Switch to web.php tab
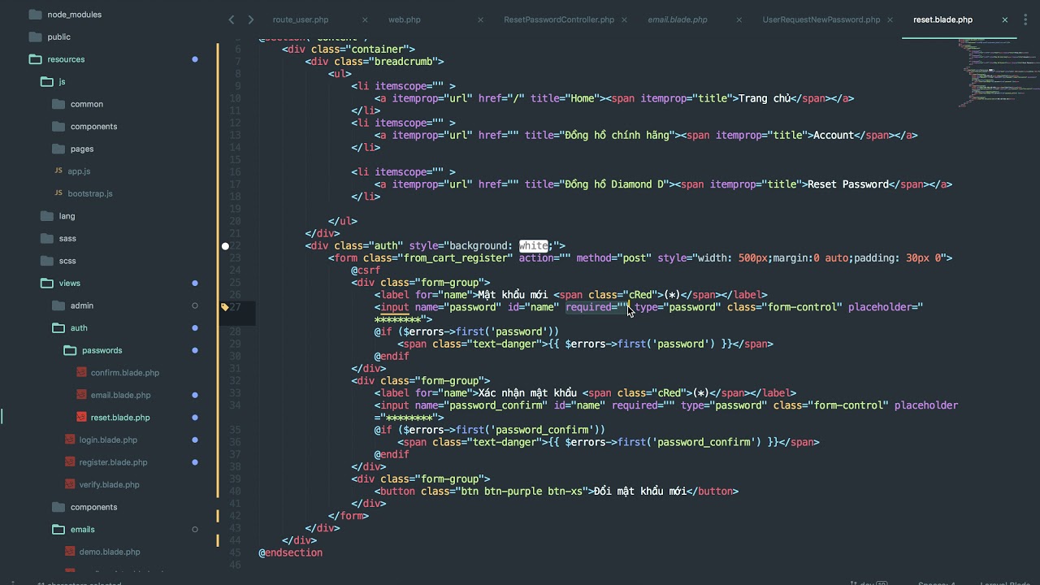Screen dimensions: 1040x585 405,19
